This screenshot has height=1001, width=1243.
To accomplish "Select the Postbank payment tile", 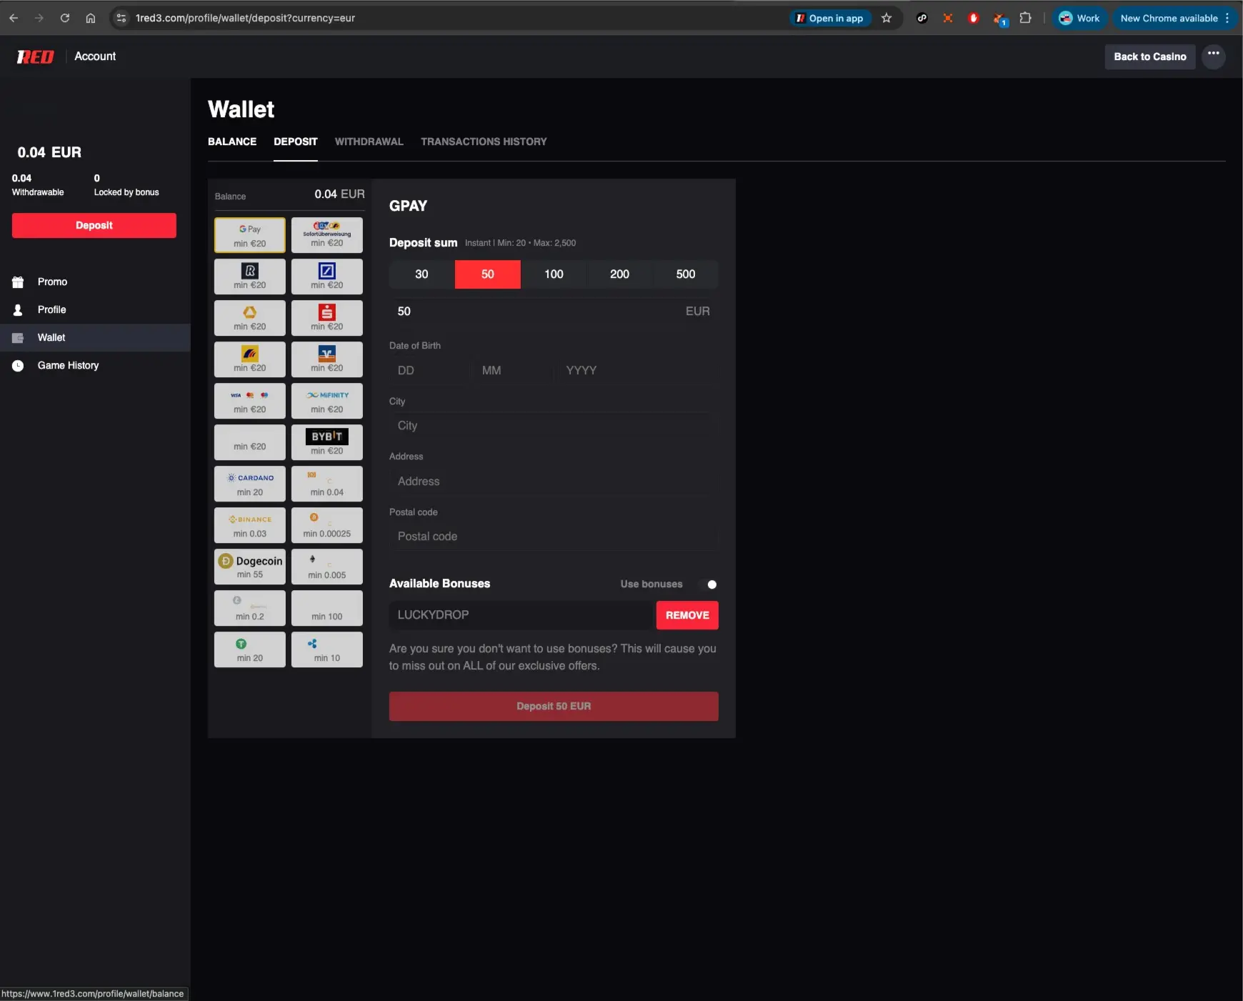I will pyautogui.click(x=249, y=359).
